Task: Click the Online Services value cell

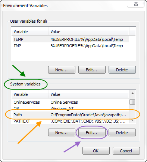Action: click(64, 102)
